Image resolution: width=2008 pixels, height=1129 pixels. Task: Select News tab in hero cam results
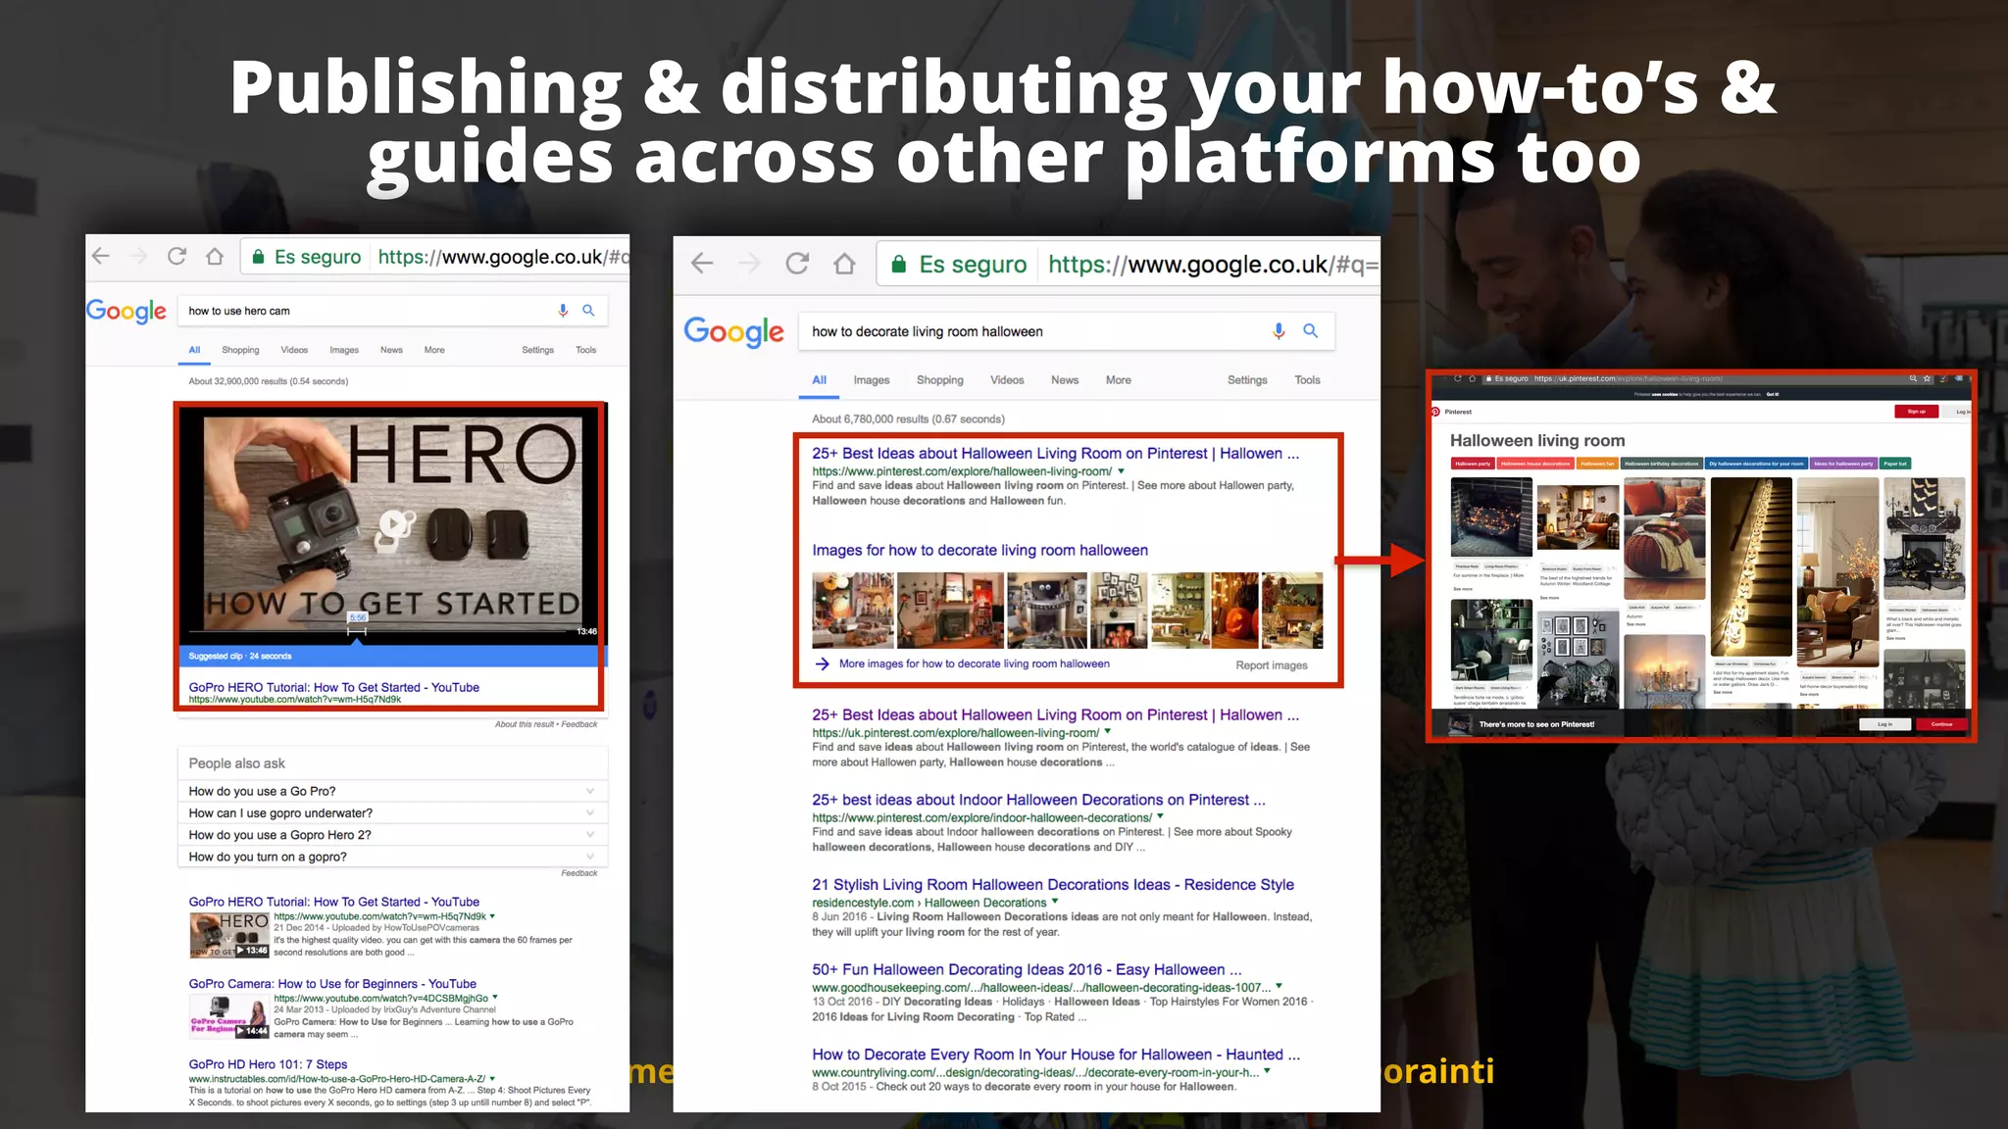point(391,350)
